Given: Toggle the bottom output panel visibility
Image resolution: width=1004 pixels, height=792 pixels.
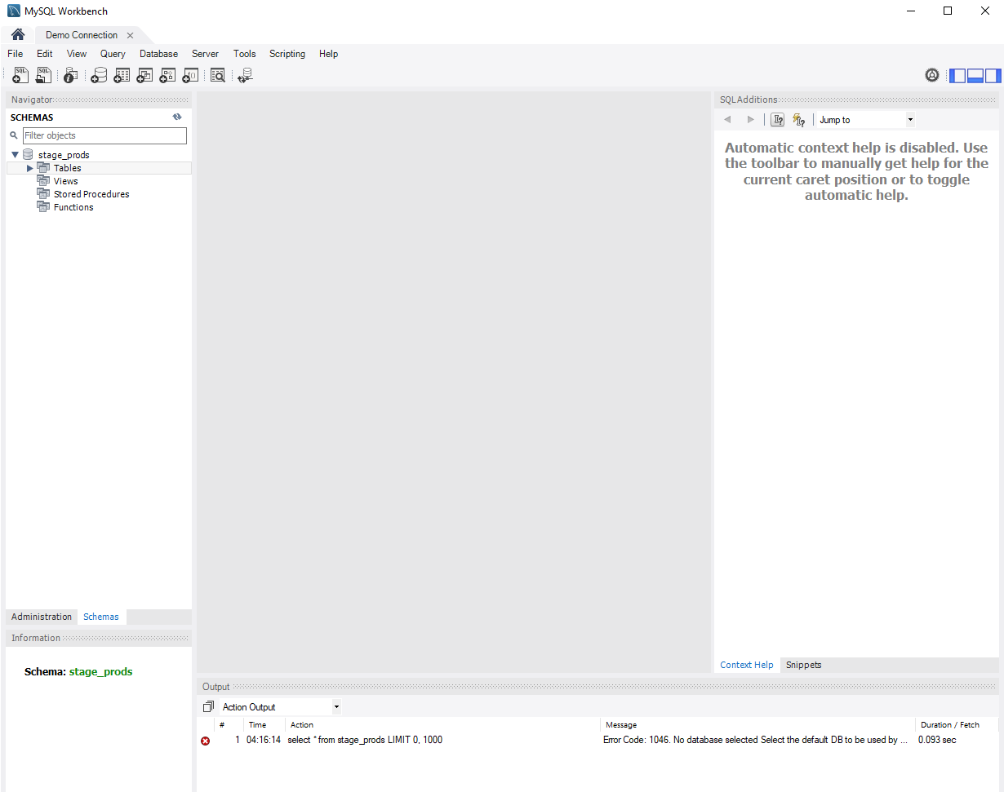Looking at the screenshot, I should point(975,76).
